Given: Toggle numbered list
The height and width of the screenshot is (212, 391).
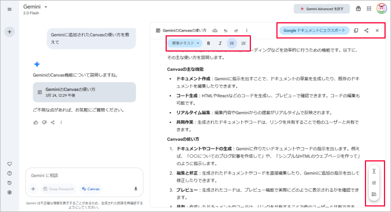Looking at the screenshot, I should pyautogui.click(x=243, y=43).
